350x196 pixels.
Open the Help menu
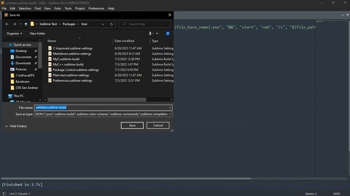111,9
